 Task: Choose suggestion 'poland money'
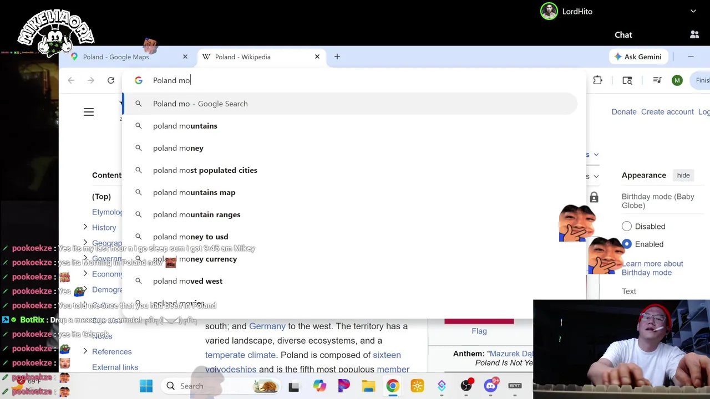pyautogui.click(x=349, y=148)
